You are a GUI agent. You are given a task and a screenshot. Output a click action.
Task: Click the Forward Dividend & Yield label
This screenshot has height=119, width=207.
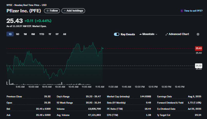(x=170, y=103)
